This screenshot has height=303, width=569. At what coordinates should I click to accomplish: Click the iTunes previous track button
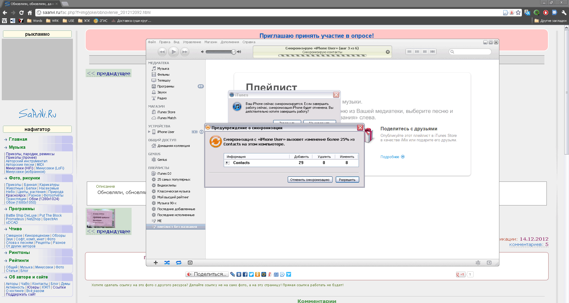tap(162, 52)
